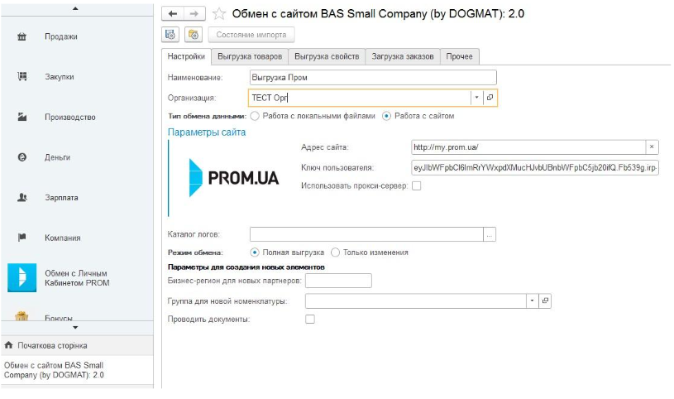
Task: Select Работа с локальными файлами option
Action: [255, 116]
